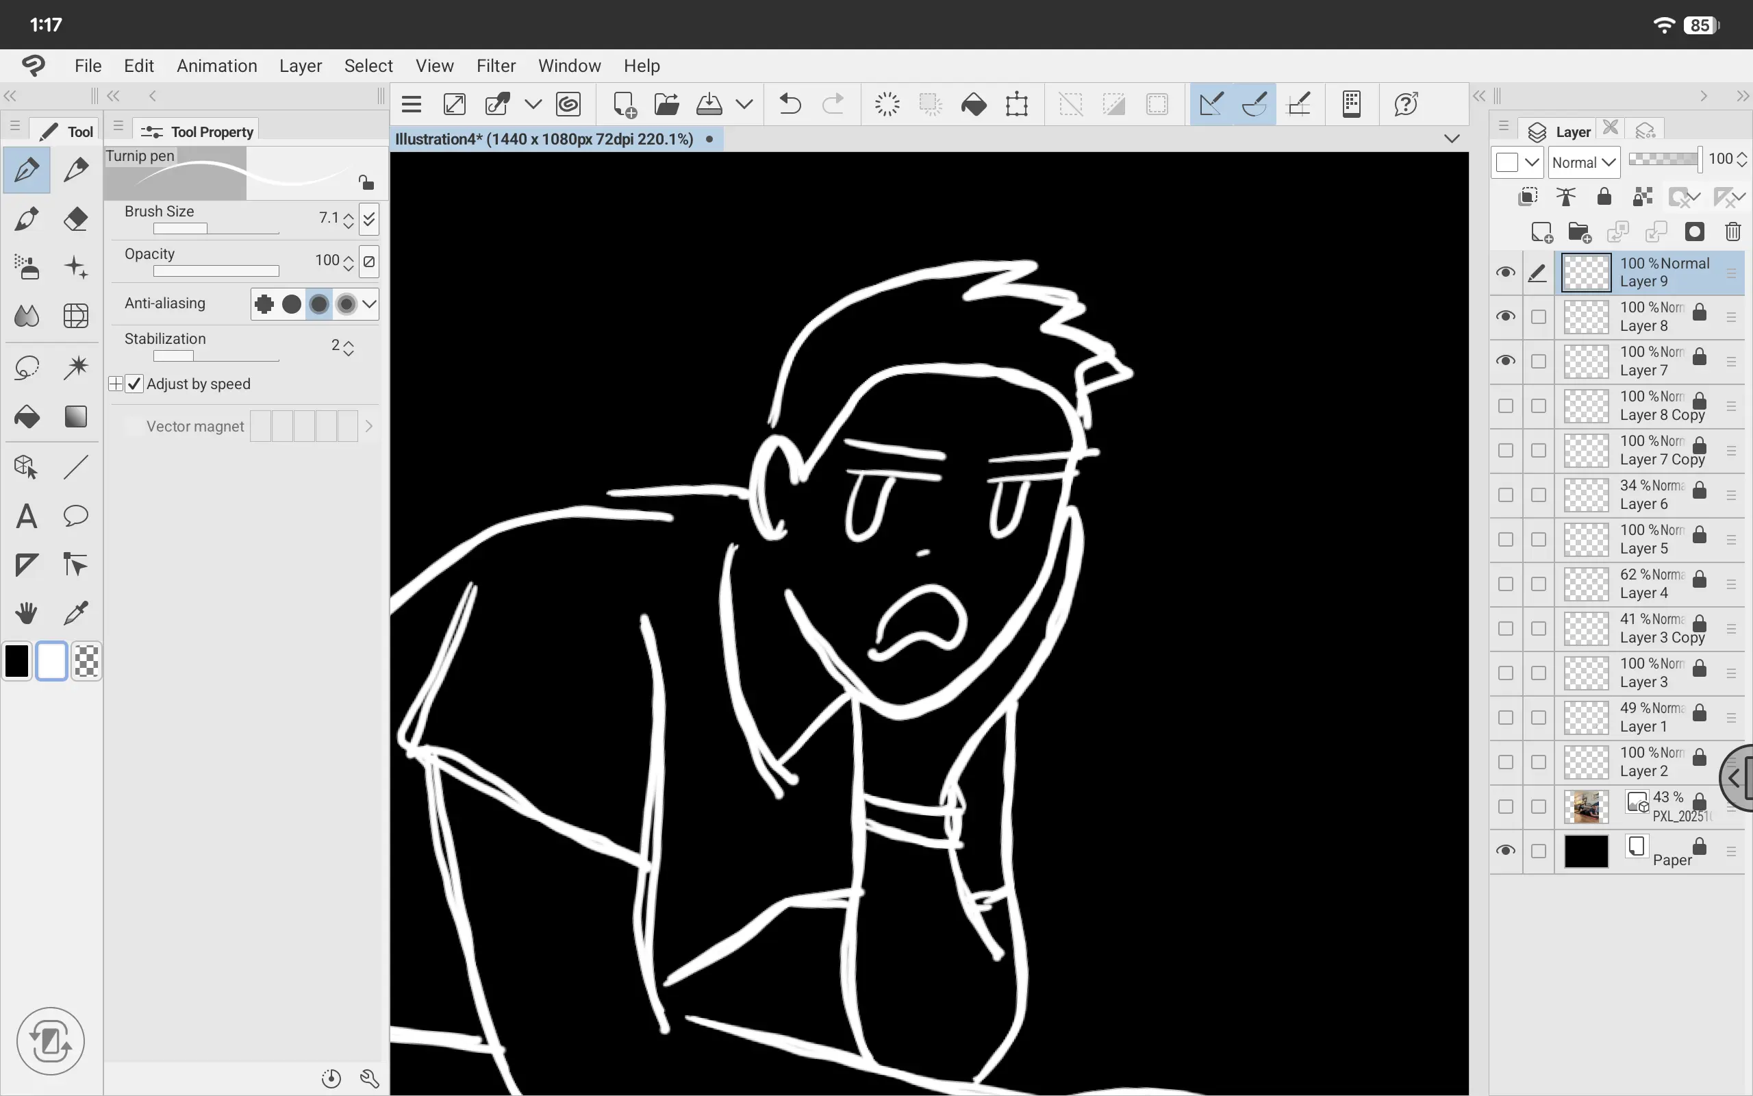1753x1096 pixels.
Task: Uncheck Adjust by speed checkbox
Action: [x=135, y=384]
